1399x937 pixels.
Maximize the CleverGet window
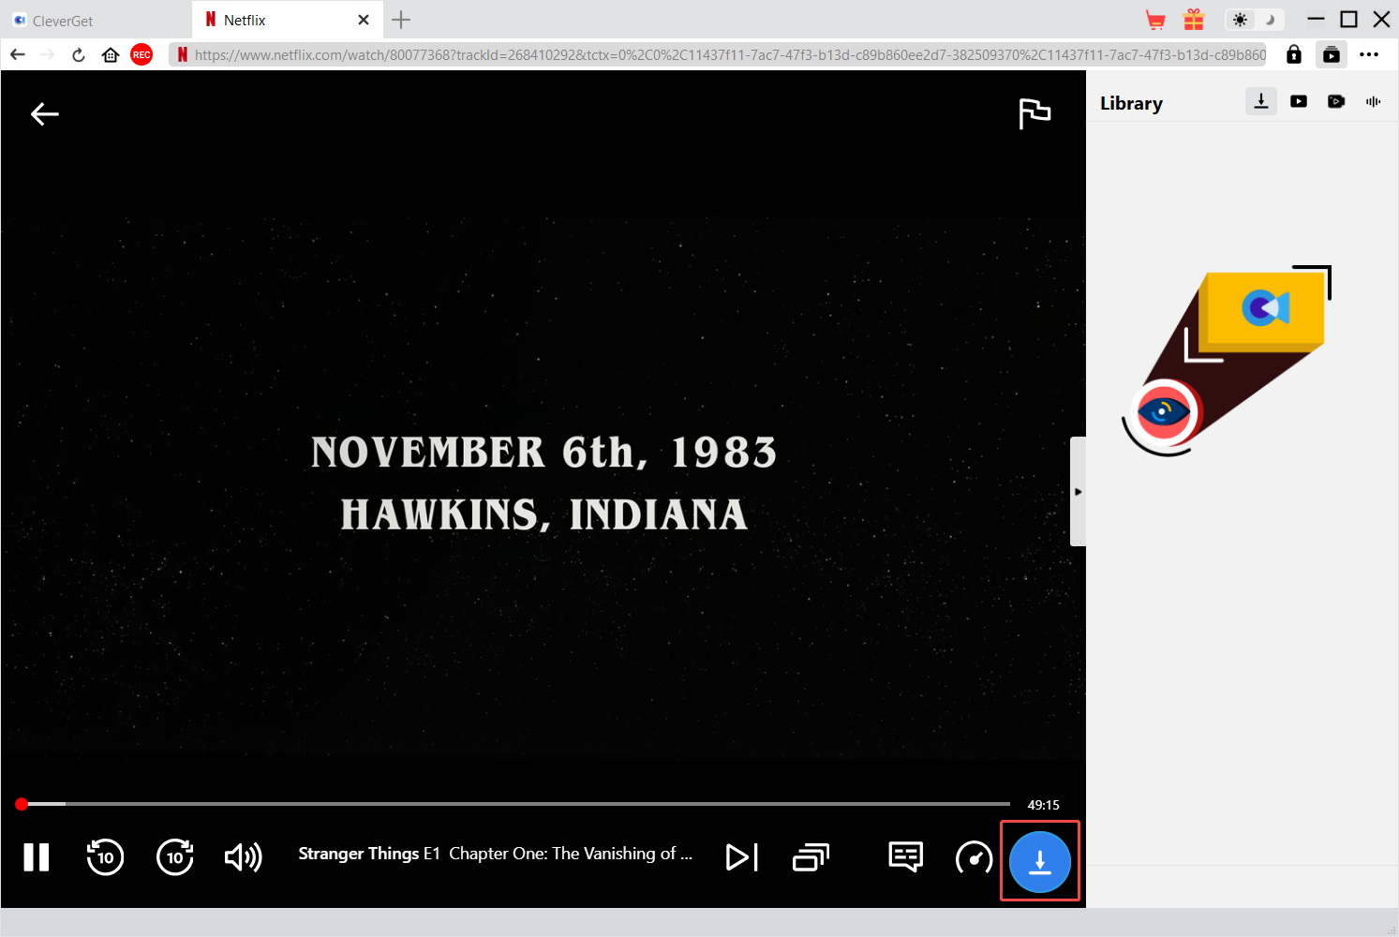(x=1348, y=20)
